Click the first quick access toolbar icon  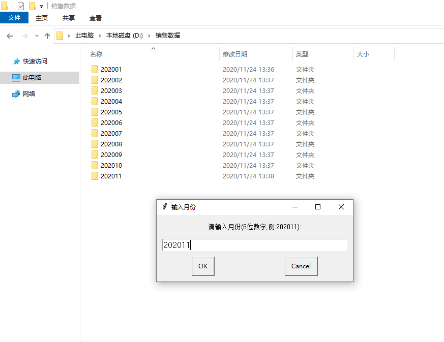tap(5, 6)
